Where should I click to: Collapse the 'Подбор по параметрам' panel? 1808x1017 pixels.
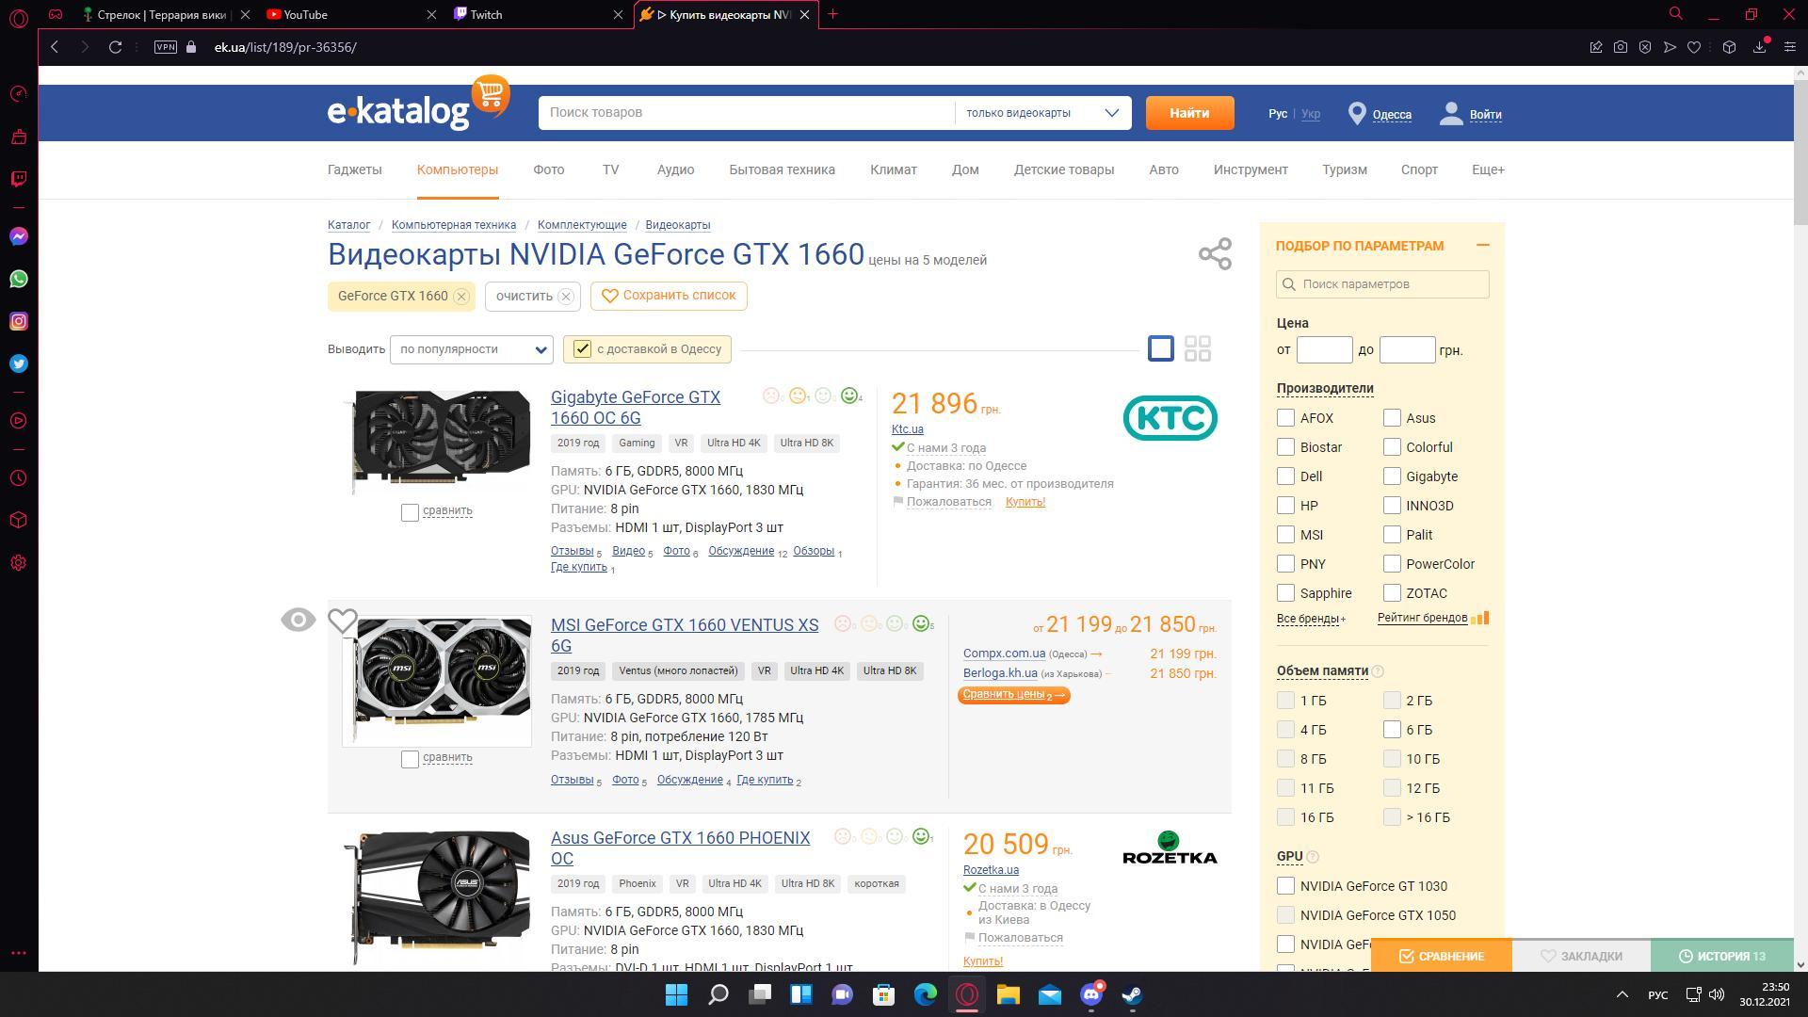click(x=1483, y=245)
